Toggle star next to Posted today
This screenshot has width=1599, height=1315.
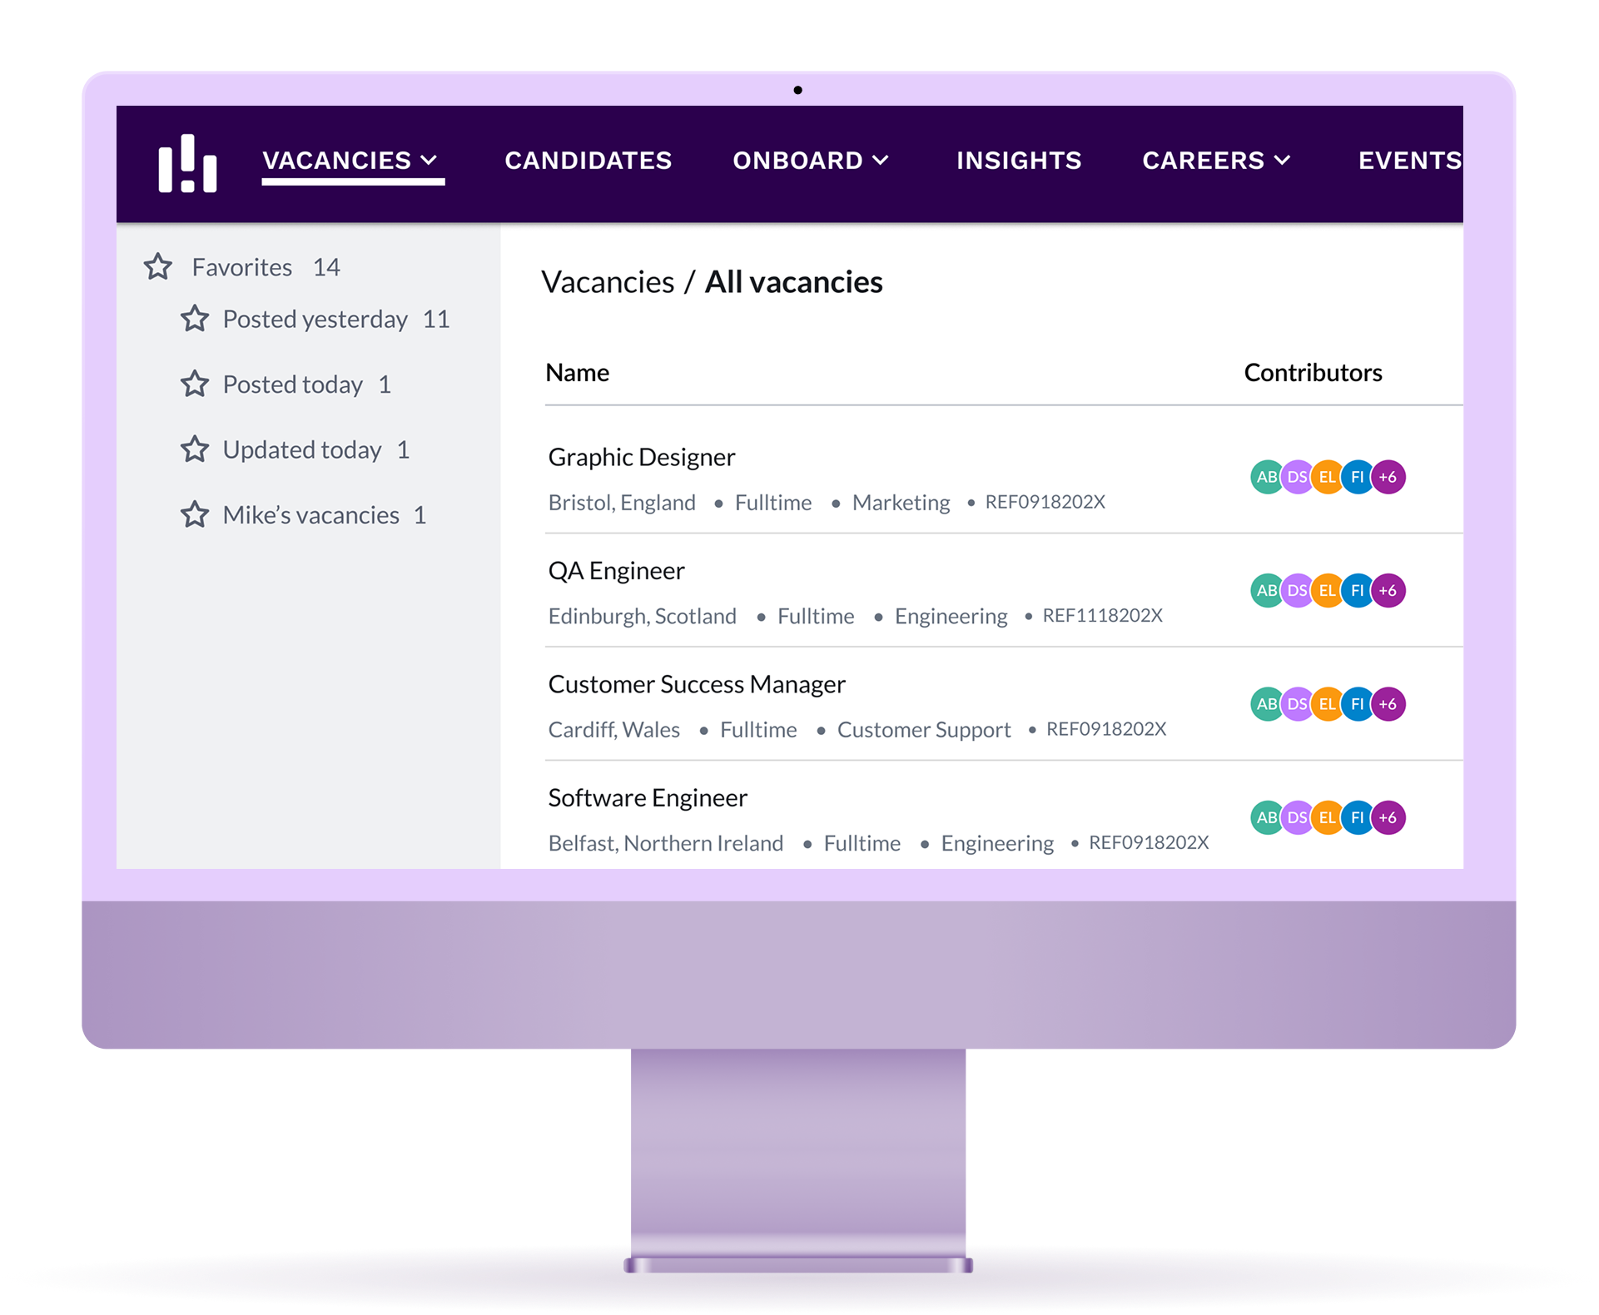[x=195, y=385]
